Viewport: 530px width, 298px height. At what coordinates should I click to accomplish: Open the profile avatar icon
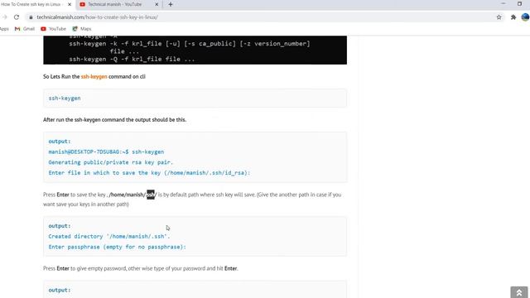[525, 17]
